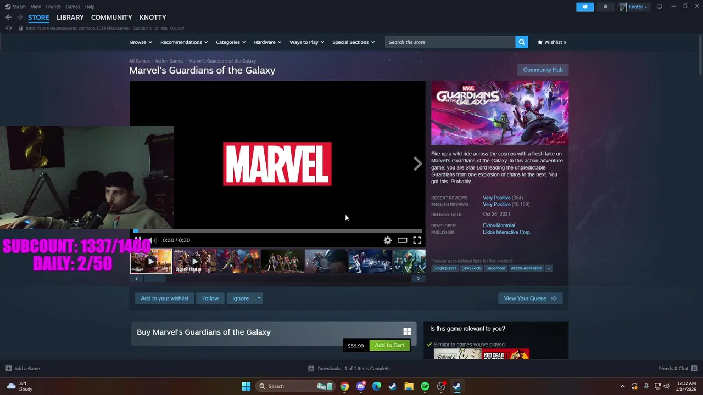
Task: Switch to Big Picture mode icon
Action: [659, 7]
